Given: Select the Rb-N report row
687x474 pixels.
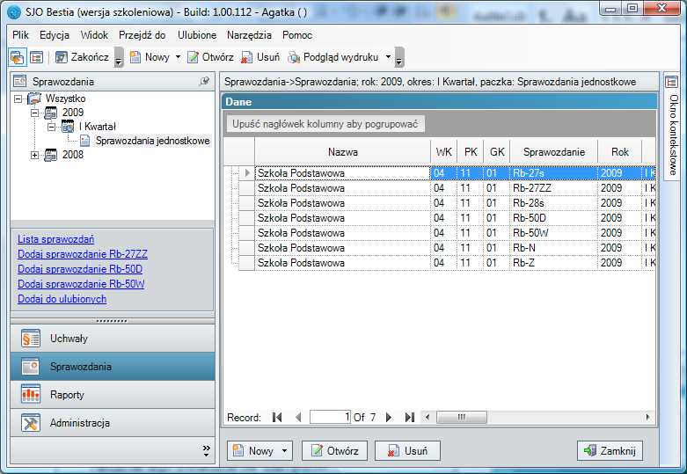Looking at the screenshot, I should 447,247.
